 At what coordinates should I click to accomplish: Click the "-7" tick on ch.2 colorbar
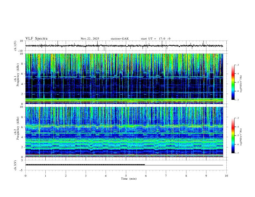238,153
